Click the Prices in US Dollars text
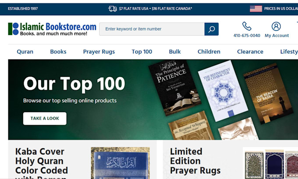 coord(281,9)
